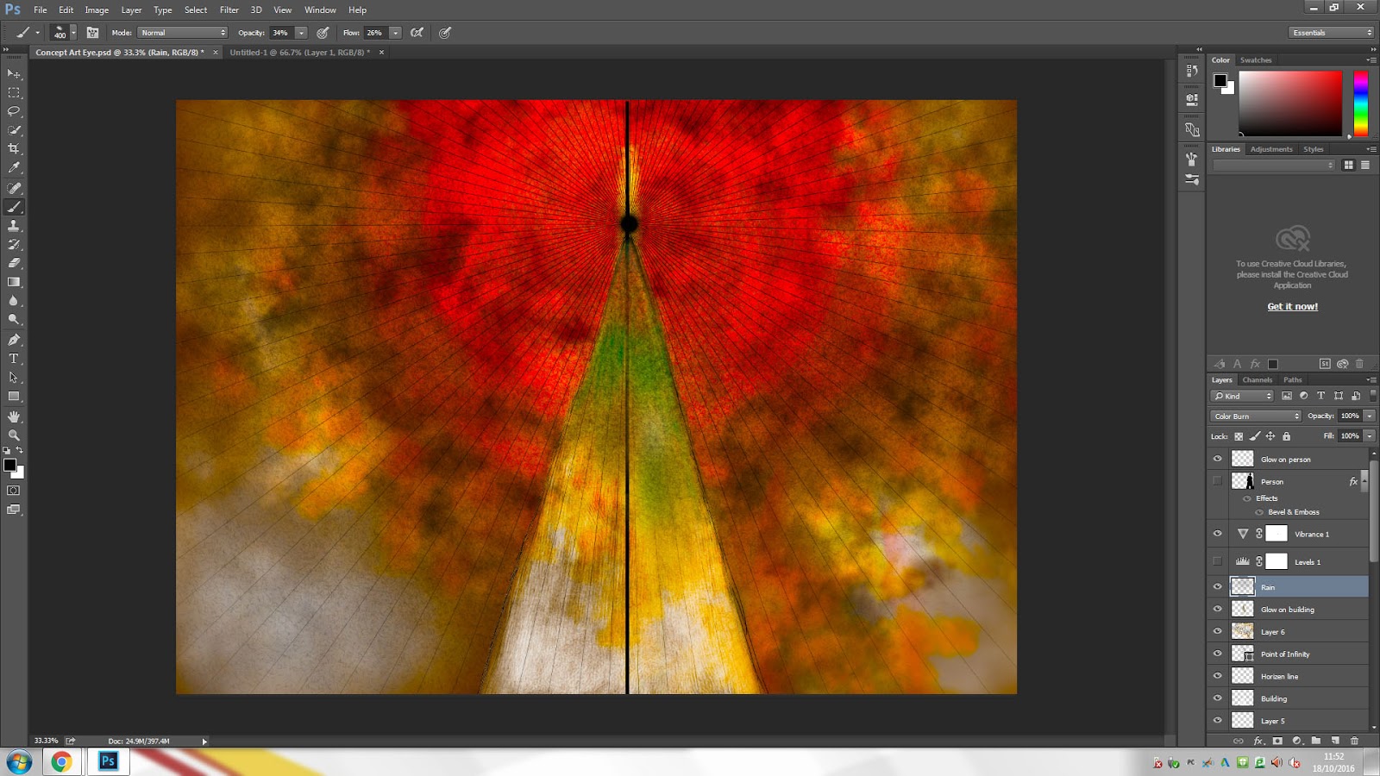Hide the Rain layer
This screenshot has width=1380, height=776.
click(x=1218, y=587)
